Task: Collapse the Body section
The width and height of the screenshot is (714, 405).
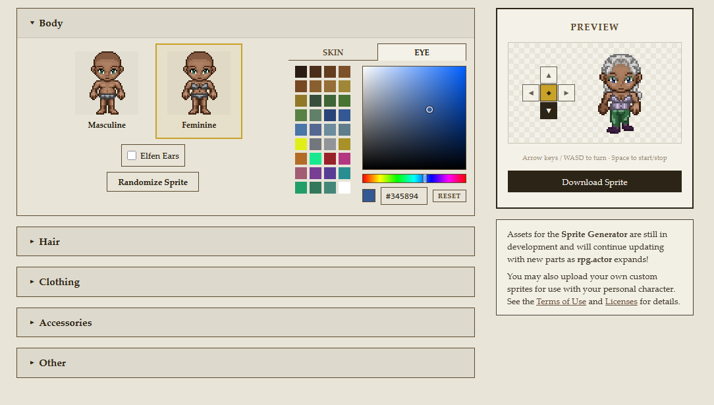Action: tap(51, 23)
